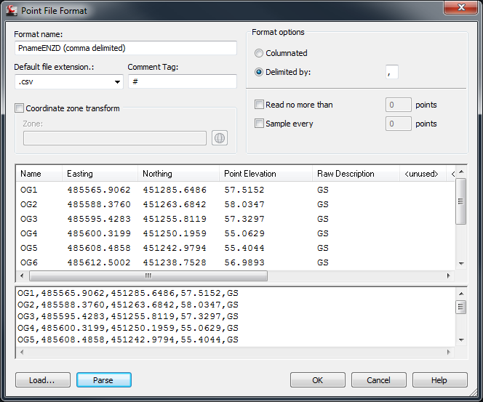Click the Point Elevation column header

[x=266, y=174]
